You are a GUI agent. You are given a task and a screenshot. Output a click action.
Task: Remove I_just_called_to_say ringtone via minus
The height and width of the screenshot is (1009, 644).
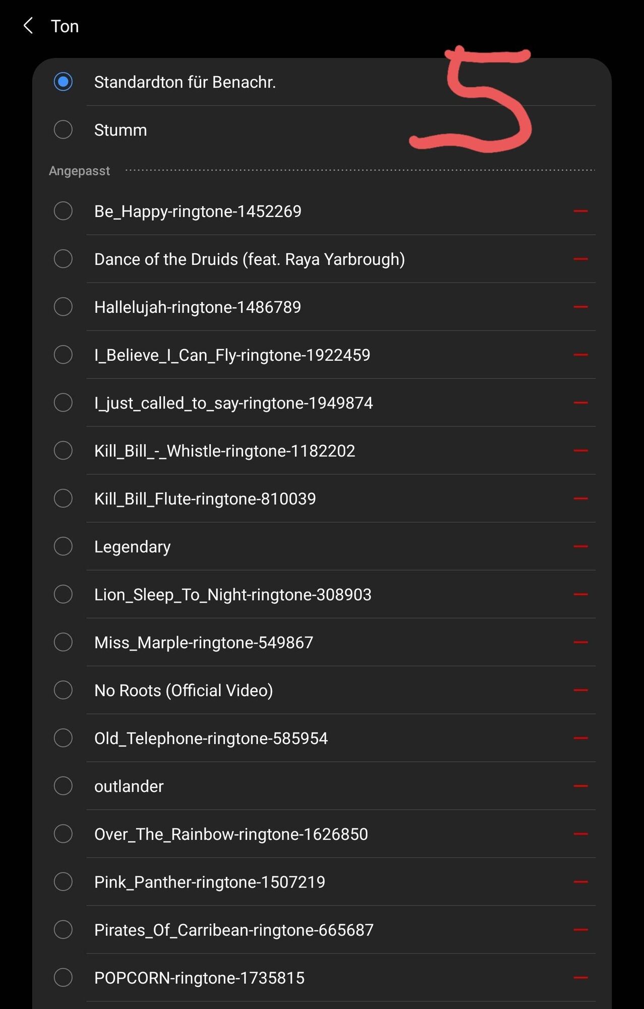click(x=580, y=403)
